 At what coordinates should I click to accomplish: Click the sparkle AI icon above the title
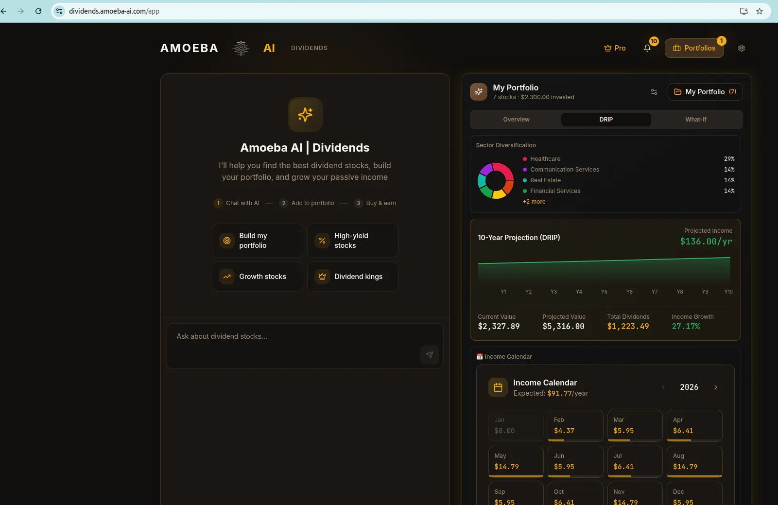[x=305, y=115]
